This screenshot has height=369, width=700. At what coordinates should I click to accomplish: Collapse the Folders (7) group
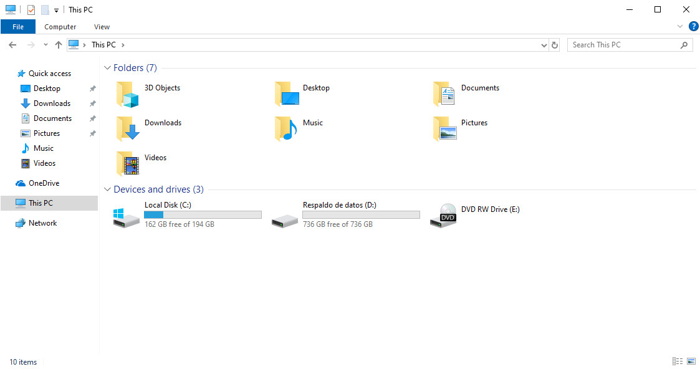[x=107, y=68]
